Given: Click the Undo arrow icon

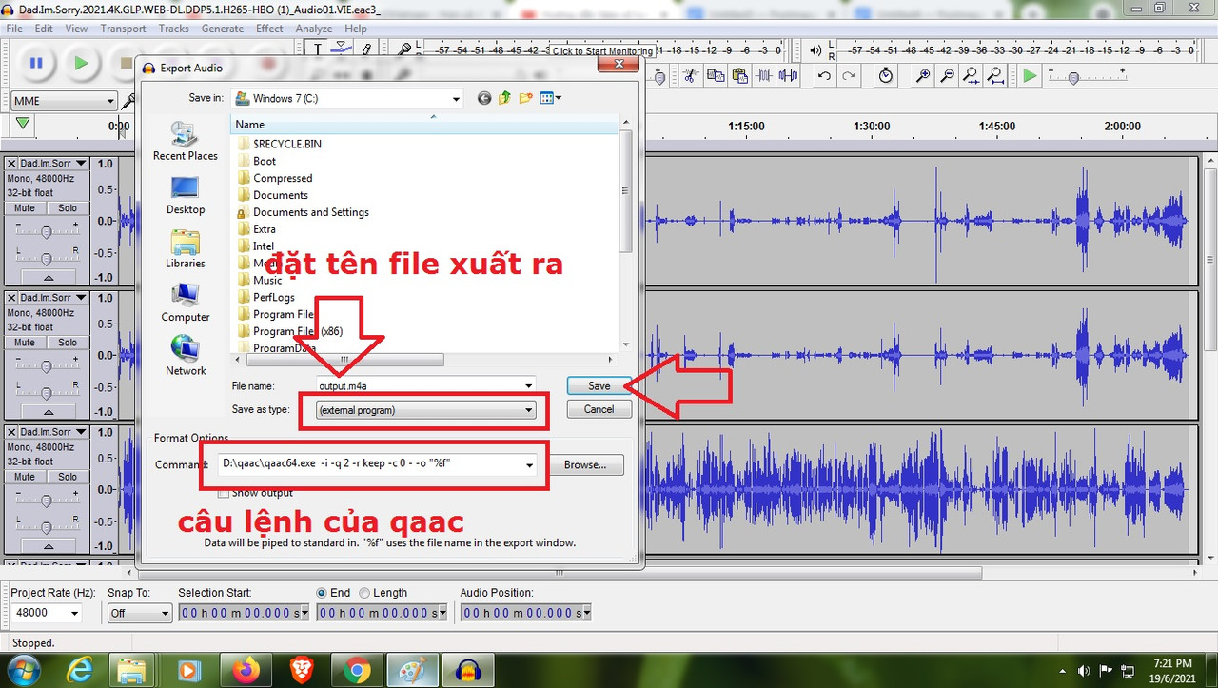Looking at the screenshot, I should pyautogui.click(x=824, y=76).
